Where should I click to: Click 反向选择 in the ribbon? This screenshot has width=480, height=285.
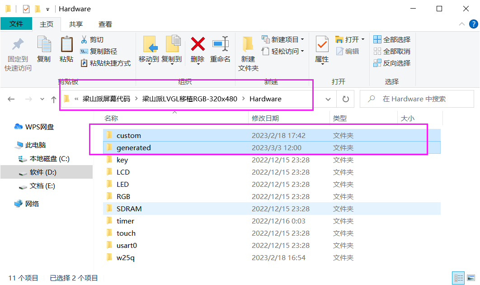coord(392,63)
